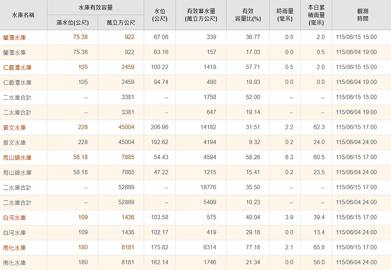Open the orange 仁義潭水庫 link
The image size is (391, 270).
click(x=17, y=67)
